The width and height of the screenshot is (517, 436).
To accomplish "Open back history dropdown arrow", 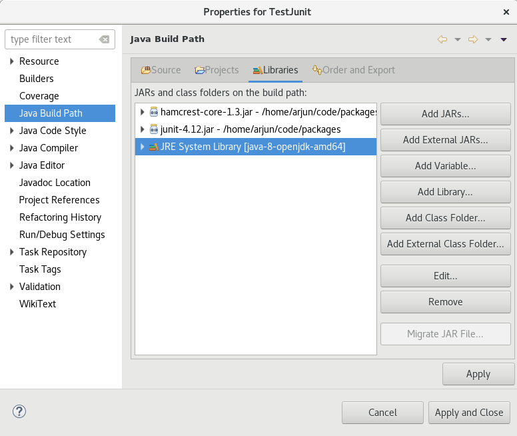I will tap(457, 39).
